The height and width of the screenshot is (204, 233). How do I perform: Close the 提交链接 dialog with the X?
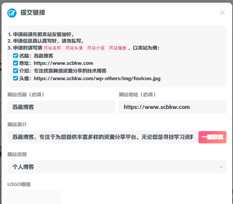click(x=222, y=12)
